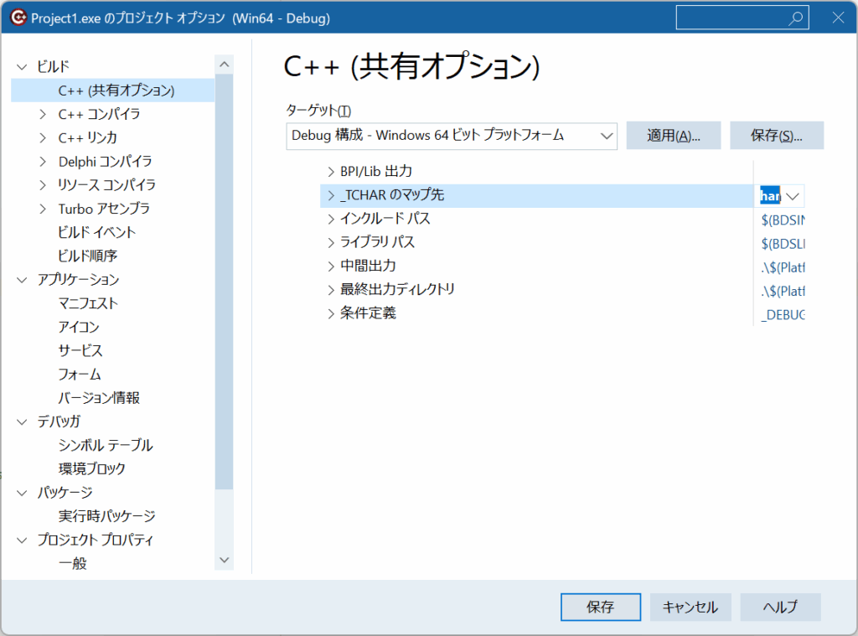The image size is (858, 636).
Task: Click the search input field in title bar
Action: (729, 18)
